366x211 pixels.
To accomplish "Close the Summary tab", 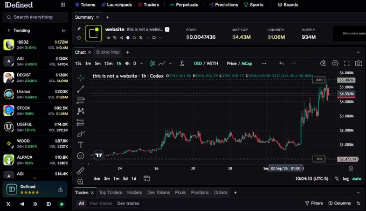I will [98, 17].
